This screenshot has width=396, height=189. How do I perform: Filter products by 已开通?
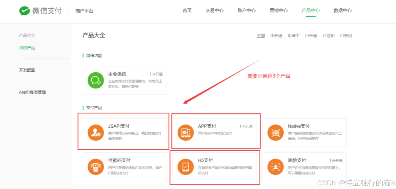pyautogui.click(x=311, y=36)
